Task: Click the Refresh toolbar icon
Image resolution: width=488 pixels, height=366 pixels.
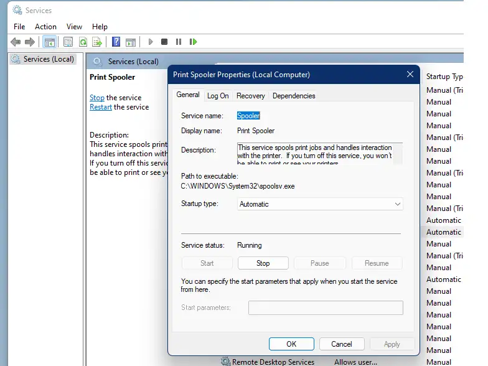Action: point(83,42)
